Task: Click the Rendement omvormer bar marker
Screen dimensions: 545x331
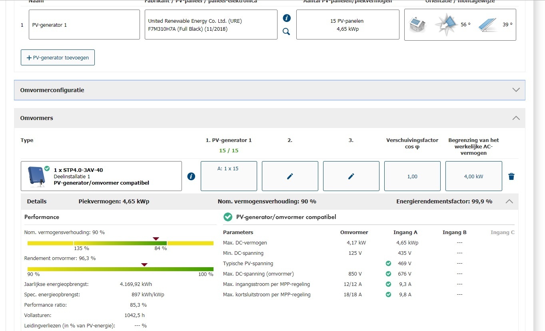Action: [144, 265]
